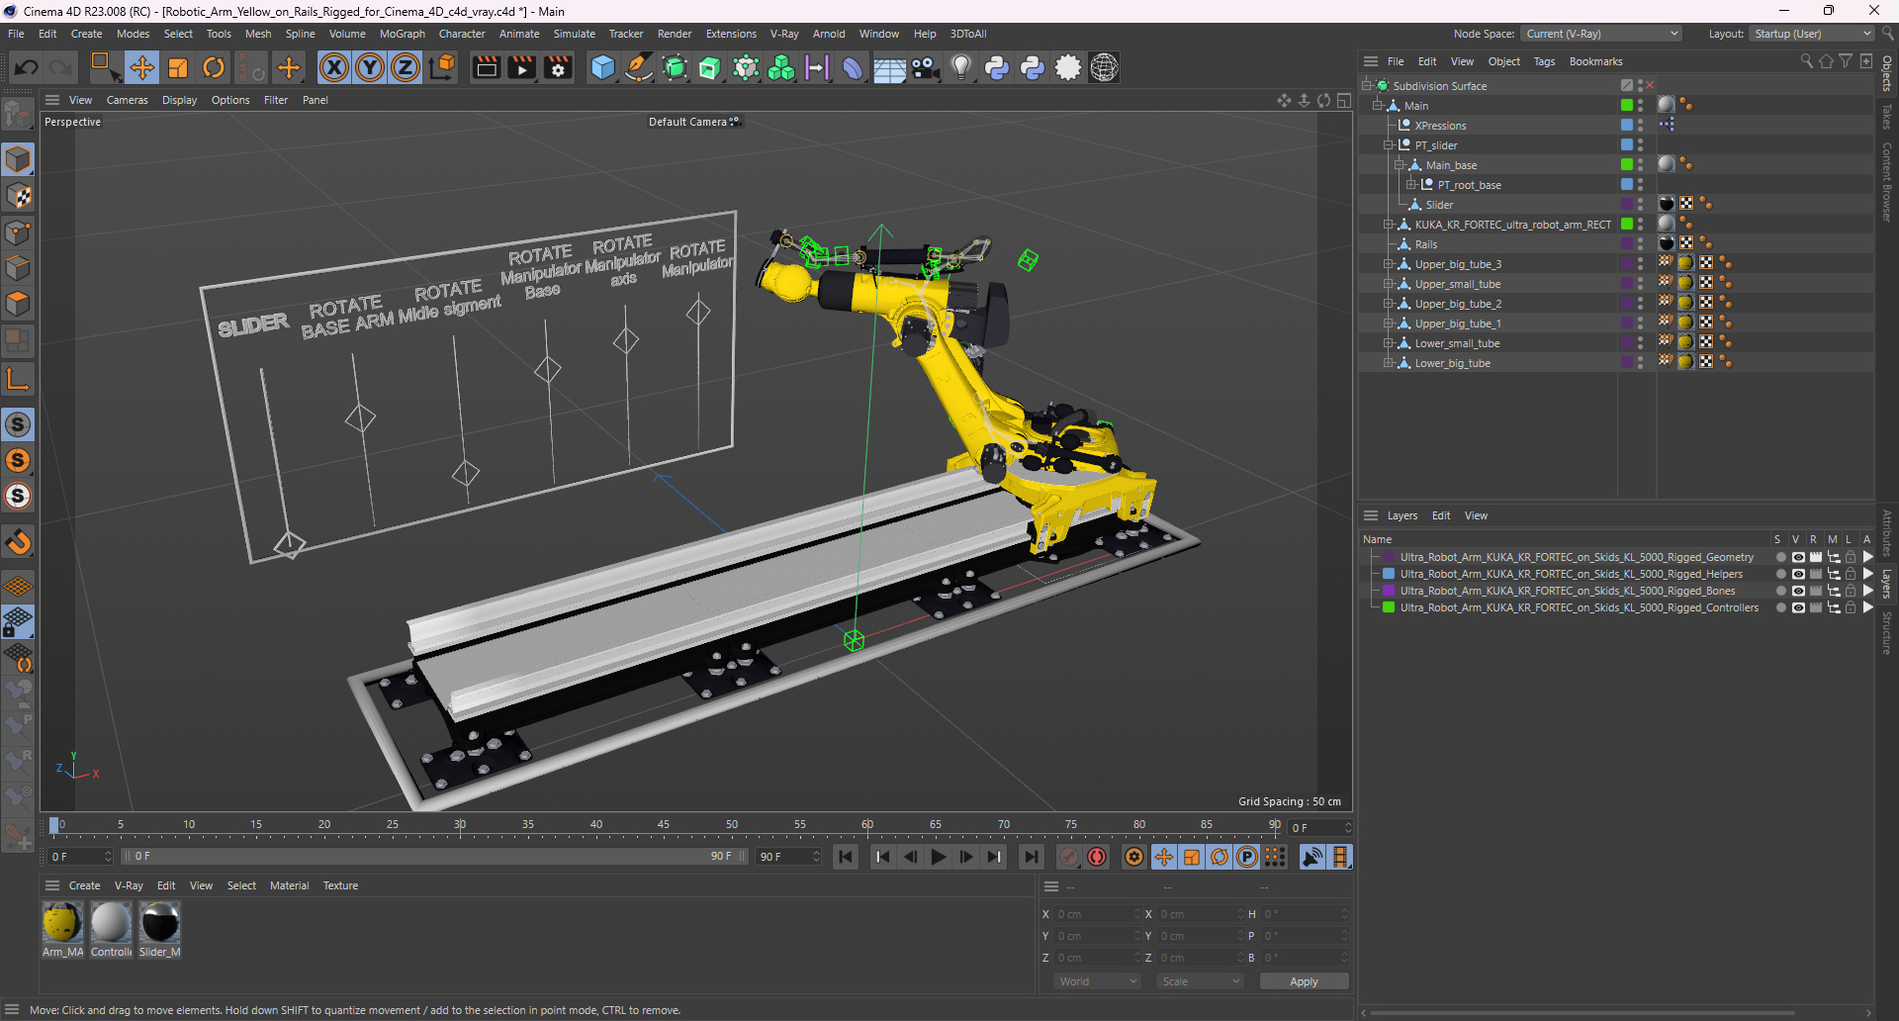Add a Camera object icon
This screenshot has width=1899, height=1021.
925,67
